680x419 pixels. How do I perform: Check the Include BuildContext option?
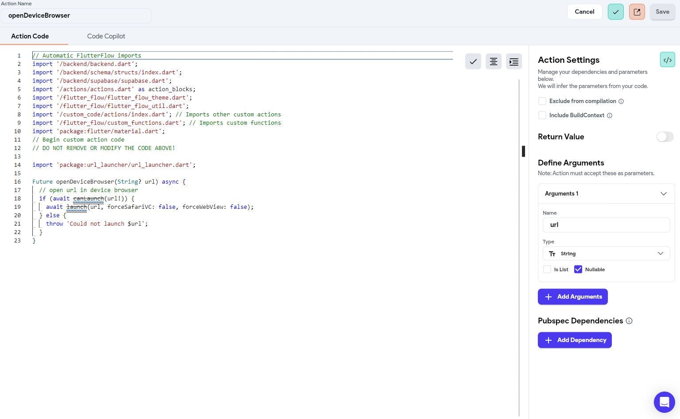542,115
